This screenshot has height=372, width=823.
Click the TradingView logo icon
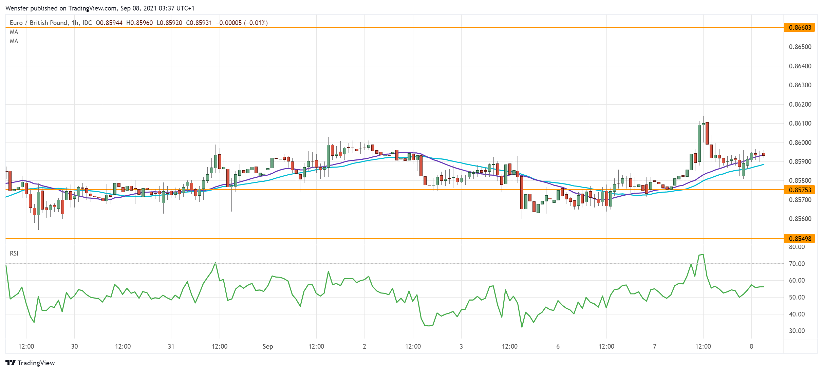click(11, 363)
